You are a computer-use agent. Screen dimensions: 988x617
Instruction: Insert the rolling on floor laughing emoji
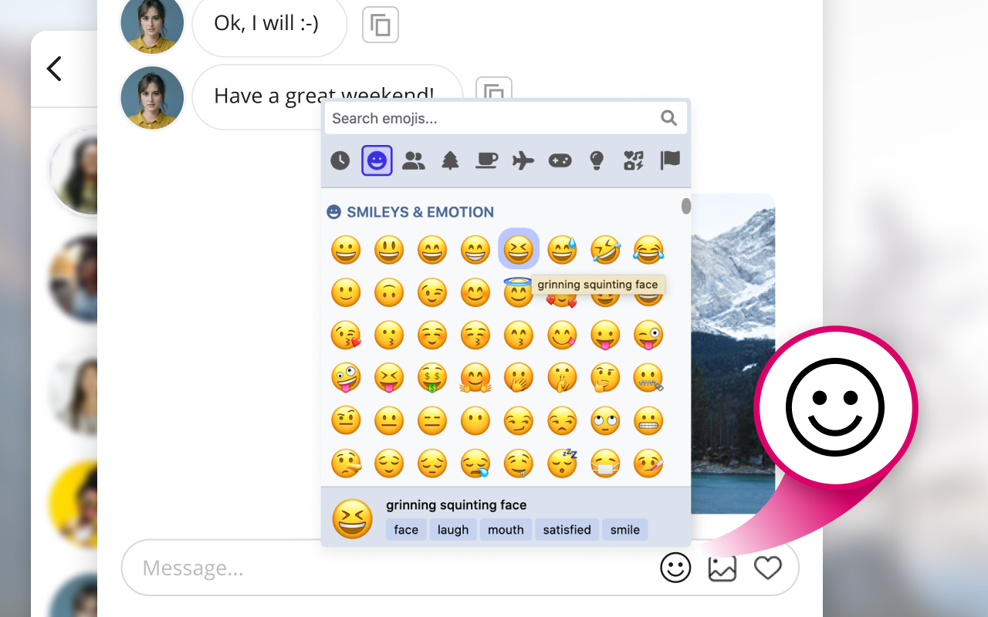click(x=605, y=250)
